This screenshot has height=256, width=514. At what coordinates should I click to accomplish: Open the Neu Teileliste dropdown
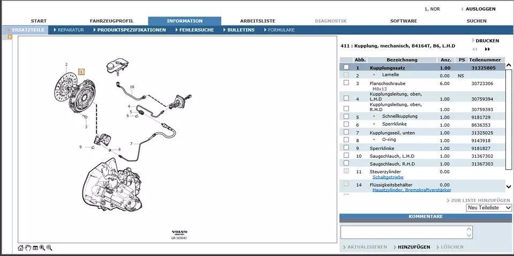(489, 207)
